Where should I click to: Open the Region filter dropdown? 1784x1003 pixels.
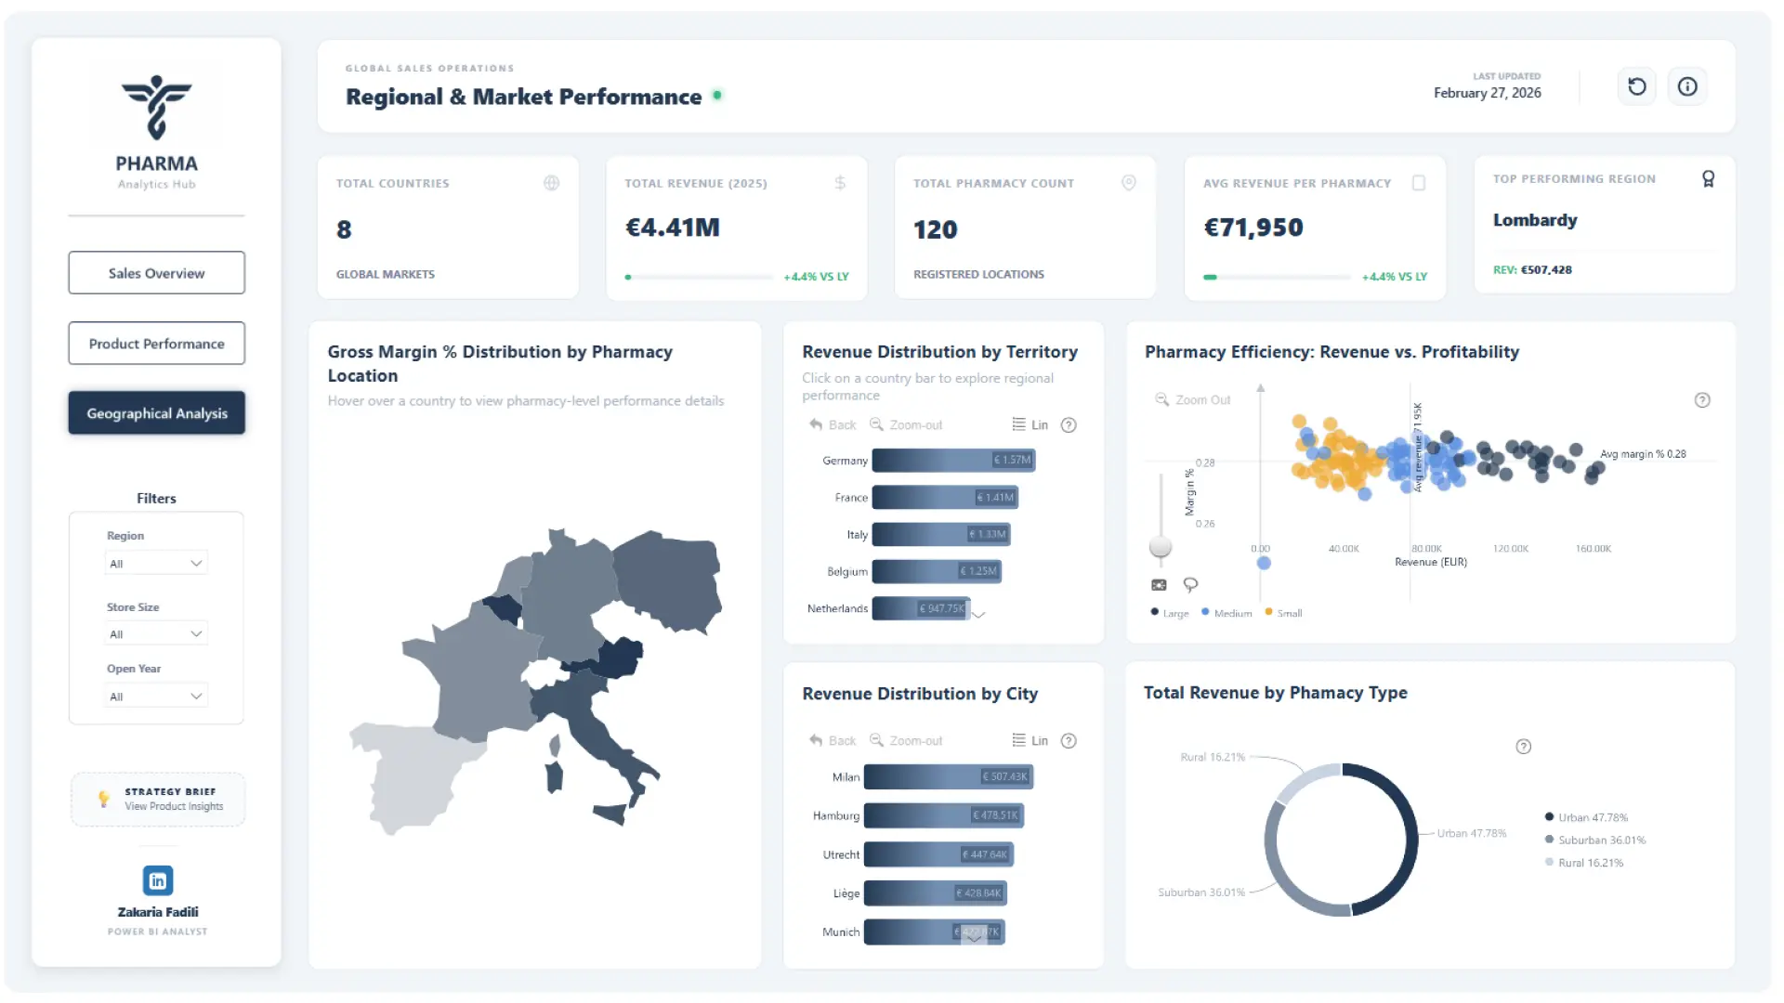156,564
